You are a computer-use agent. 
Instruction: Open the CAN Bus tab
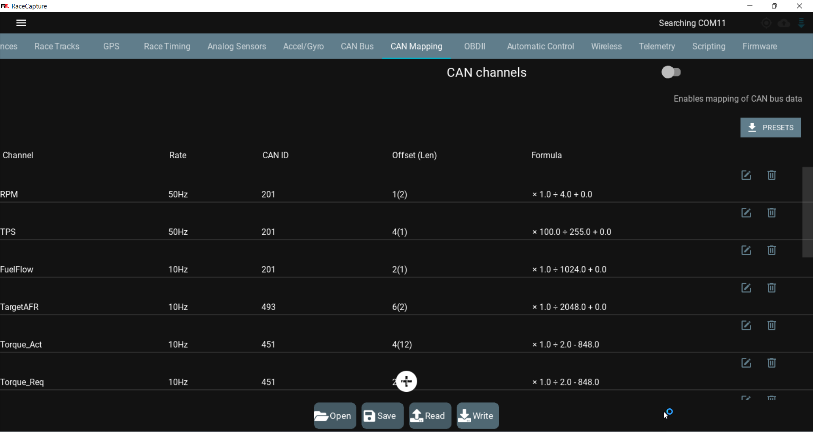(x=357, y=46)
